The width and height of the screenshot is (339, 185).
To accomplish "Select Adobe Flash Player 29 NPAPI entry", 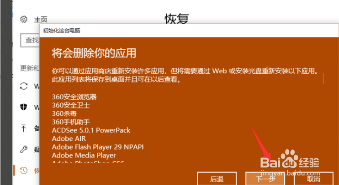I will (98, 147).
